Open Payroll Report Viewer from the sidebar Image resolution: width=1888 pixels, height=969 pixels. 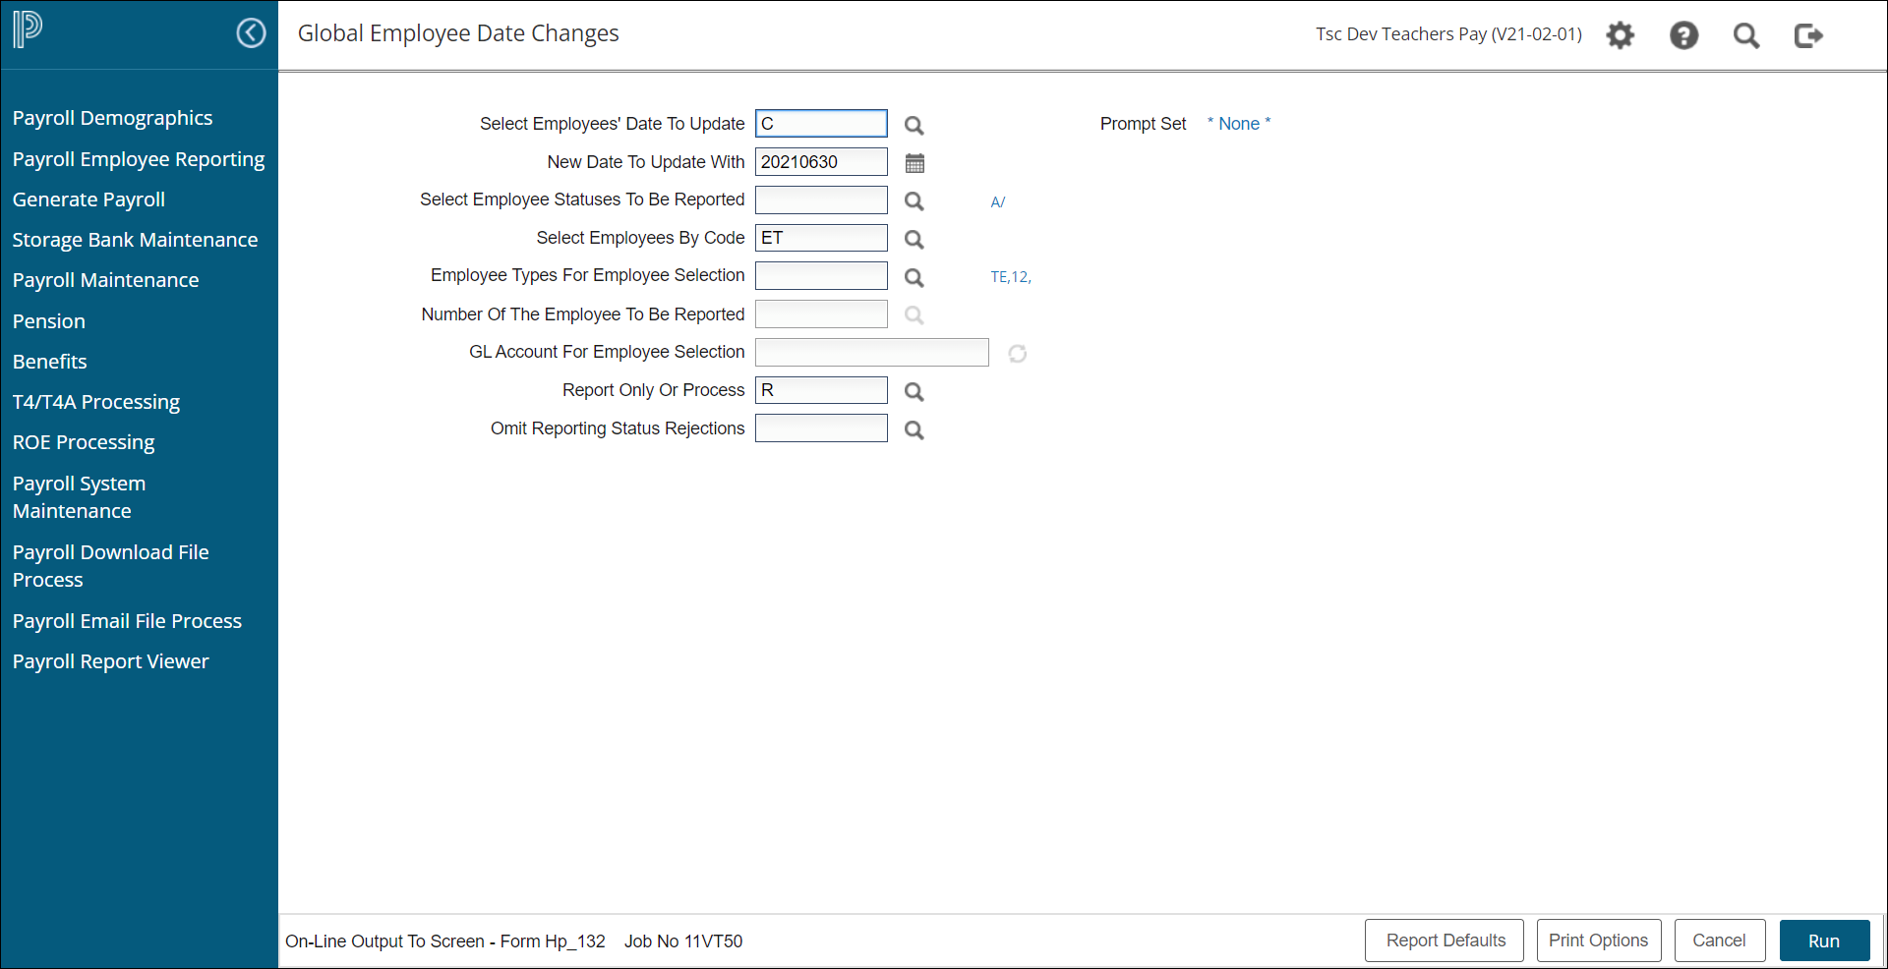tap(110, 661)
